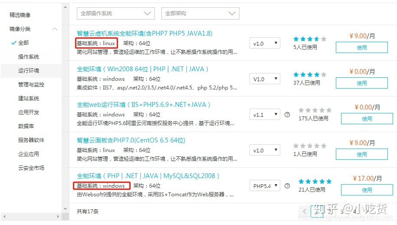The image size is (397, 225).
Task: Click 使用 button for 全能web运行环境
Action: (367, 119)
